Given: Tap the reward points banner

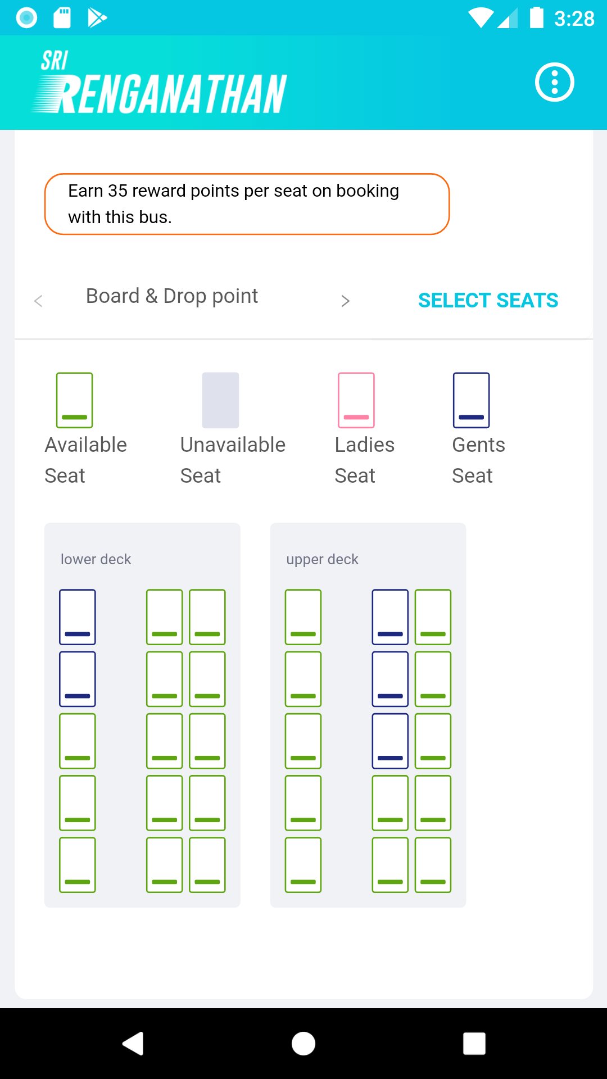Looking at the screenshot, I should click(247, 204).
